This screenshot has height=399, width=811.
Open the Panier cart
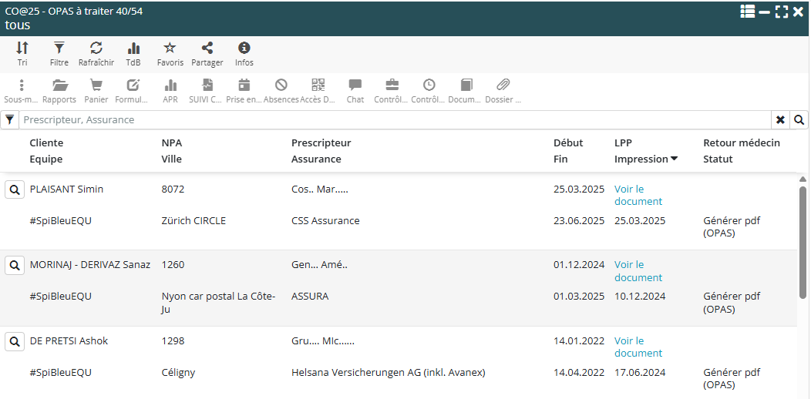click(x=96, y=85)
